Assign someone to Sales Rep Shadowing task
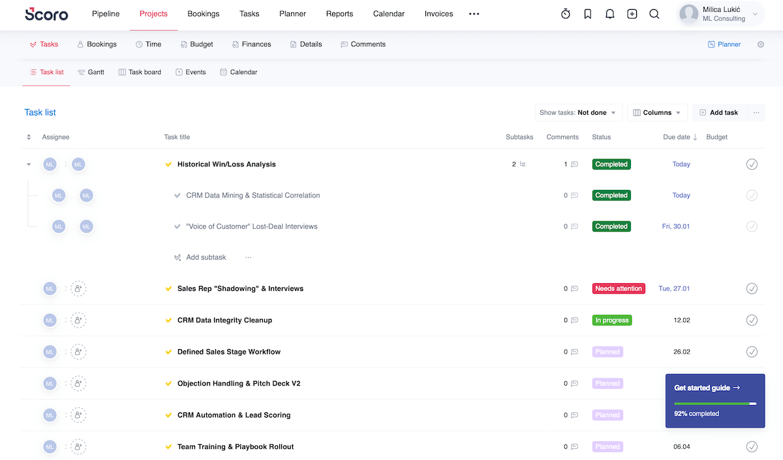 78,288
